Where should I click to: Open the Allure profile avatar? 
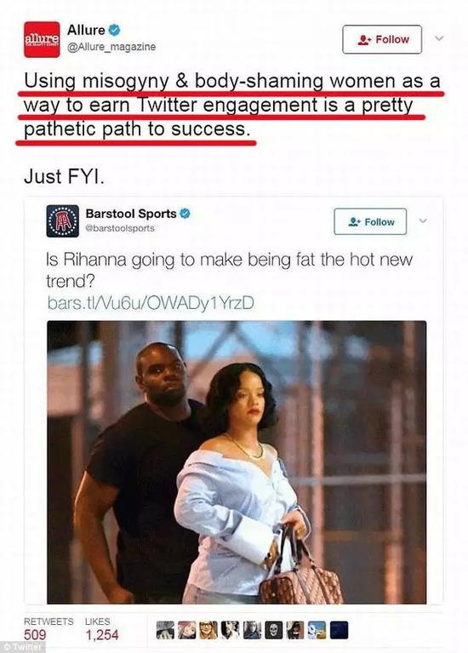pos(42,39)
